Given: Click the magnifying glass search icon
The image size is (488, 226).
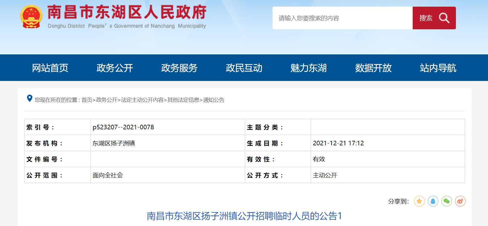Looking at the screenshot, I should coord(444,18).
